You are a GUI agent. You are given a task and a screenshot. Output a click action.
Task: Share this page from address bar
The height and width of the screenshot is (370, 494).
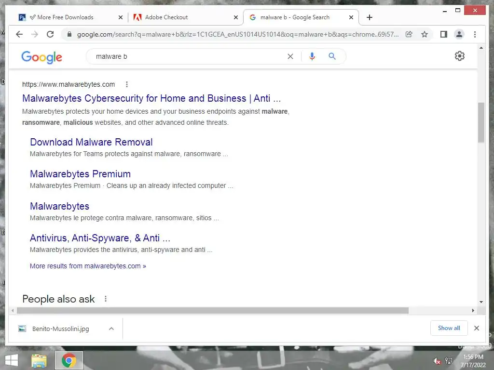click(x=409, y=34)
